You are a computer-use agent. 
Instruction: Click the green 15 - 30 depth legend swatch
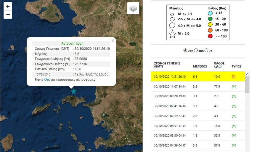click(x=210, y=19)
